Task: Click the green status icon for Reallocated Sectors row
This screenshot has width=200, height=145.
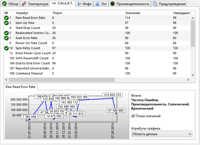Action: [6, 33]
